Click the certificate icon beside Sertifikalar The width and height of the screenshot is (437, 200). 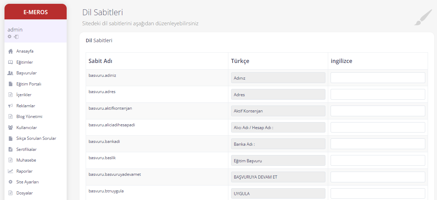(10, 149)
